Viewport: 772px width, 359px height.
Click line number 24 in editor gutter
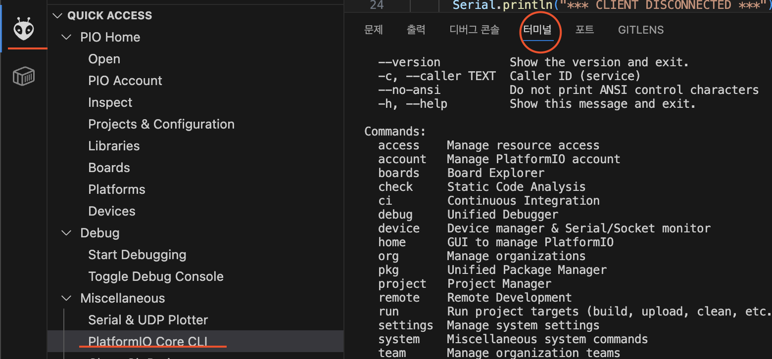point(377,5)
